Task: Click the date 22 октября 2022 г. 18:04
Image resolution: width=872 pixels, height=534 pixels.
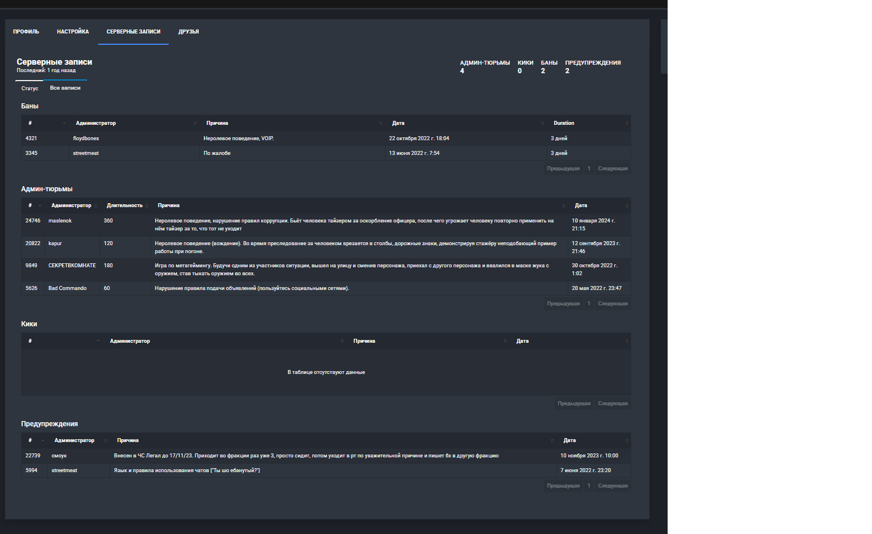Action: [419, 138]
